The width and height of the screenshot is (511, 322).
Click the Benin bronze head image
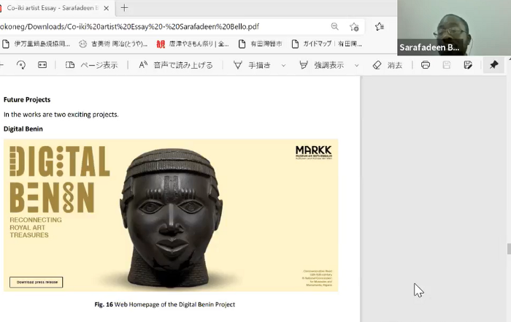pyautogui.click(x=171, y=217)
